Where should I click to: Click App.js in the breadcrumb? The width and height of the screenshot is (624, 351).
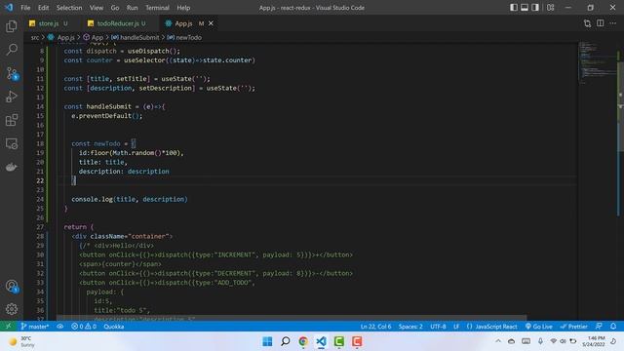[65, 37]
